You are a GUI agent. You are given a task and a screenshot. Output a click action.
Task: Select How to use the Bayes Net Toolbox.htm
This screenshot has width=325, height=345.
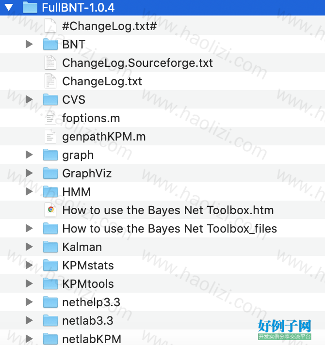168,210
